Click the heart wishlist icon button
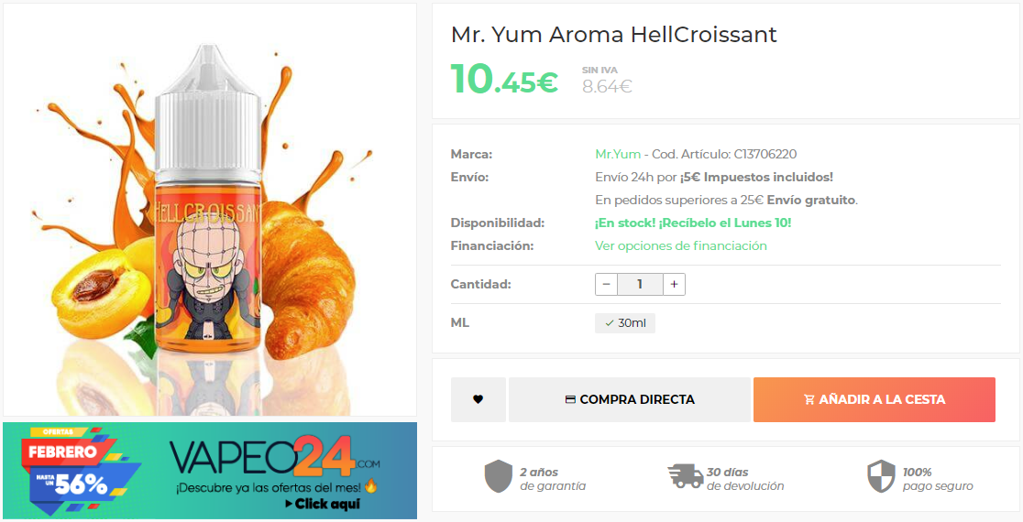This screenshot has height=522, width=1023. click(x=478, y=399)
